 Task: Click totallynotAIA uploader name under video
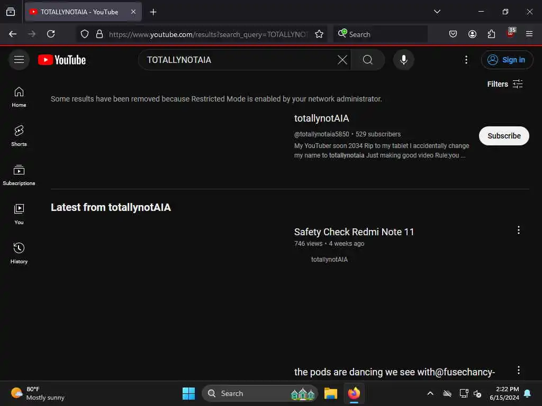[329, 259]
